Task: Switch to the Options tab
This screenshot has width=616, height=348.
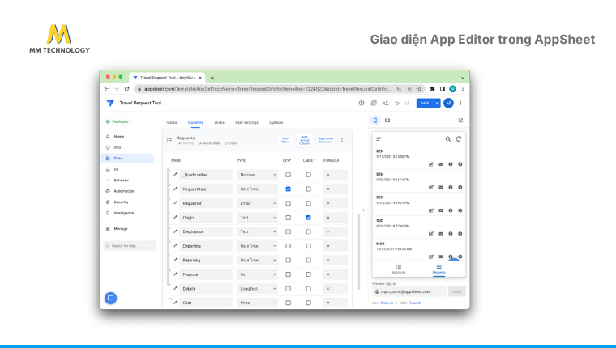Action: click(276, 122)
